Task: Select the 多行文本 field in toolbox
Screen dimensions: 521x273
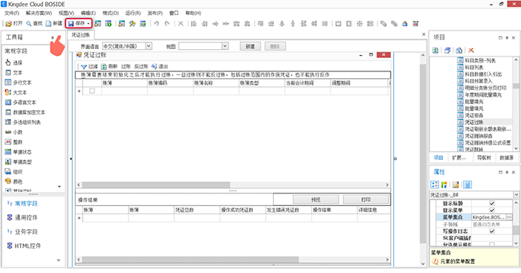Action: pos(19,83)
